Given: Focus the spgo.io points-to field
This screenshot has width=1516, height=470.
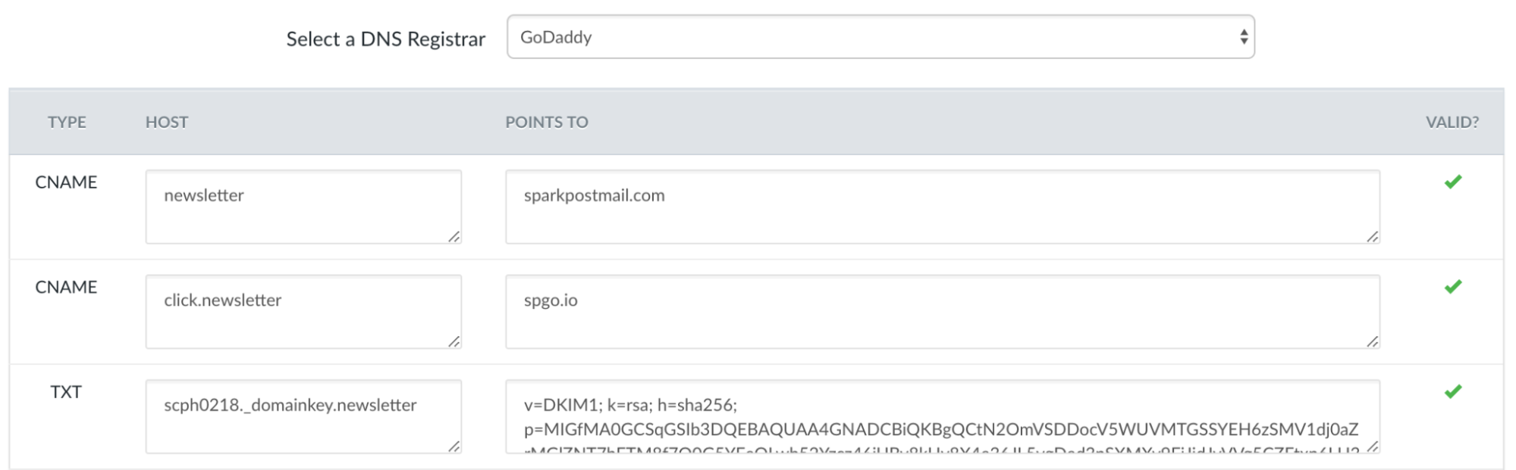Looking at the screenshot, I should point(943,312).
